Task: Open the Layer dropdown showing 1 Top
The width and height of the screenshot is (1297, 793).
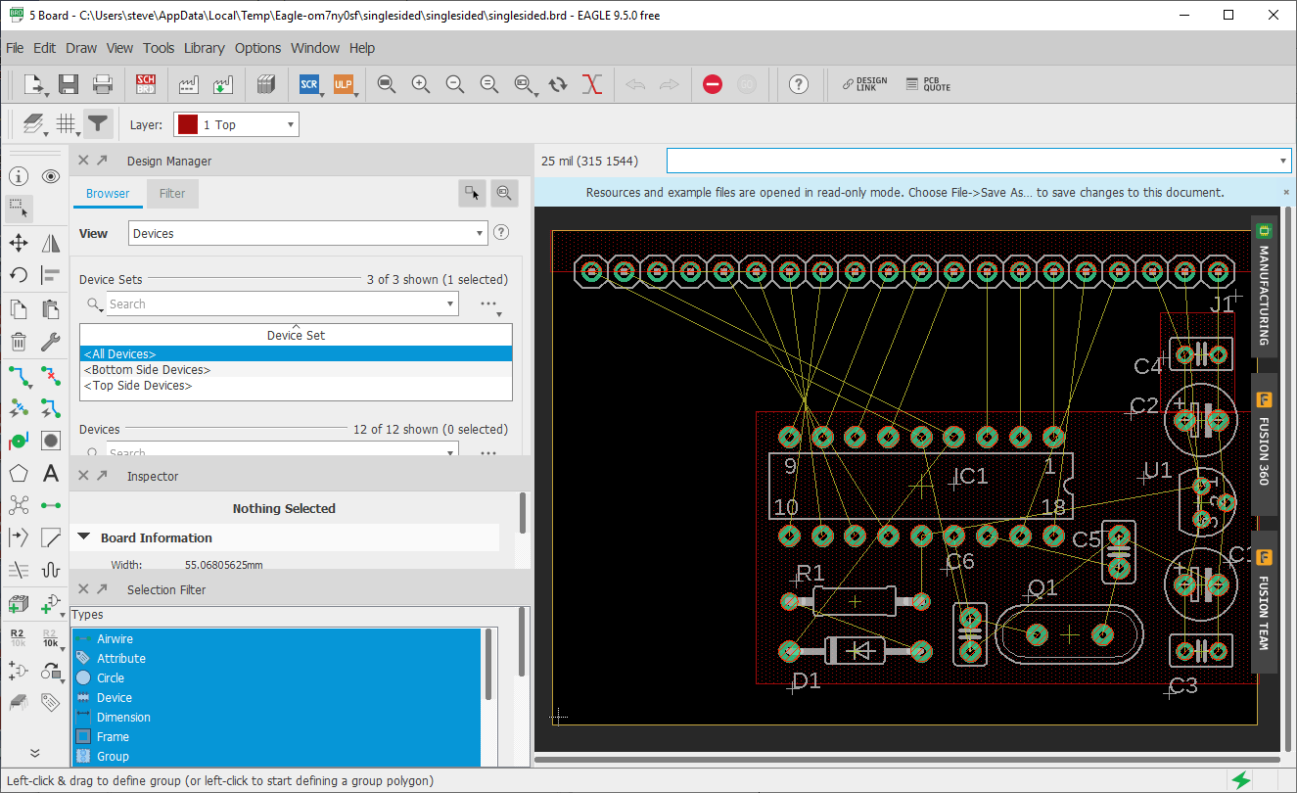Action: [x=236, y=124]
